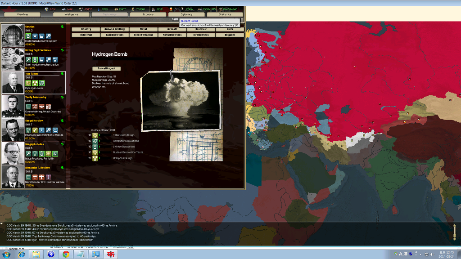Viewport: 461px width, 259px height.
Task: Click Korolev's rocket specialty icon
Action: tap(35, 130)
